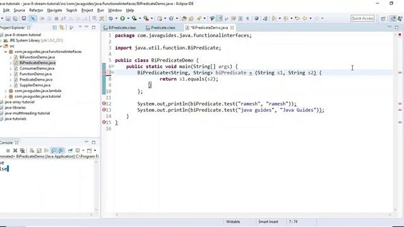Screen dimensions: 404x227
Task: Collapse the src folder
Action: [x=1, y=46]
